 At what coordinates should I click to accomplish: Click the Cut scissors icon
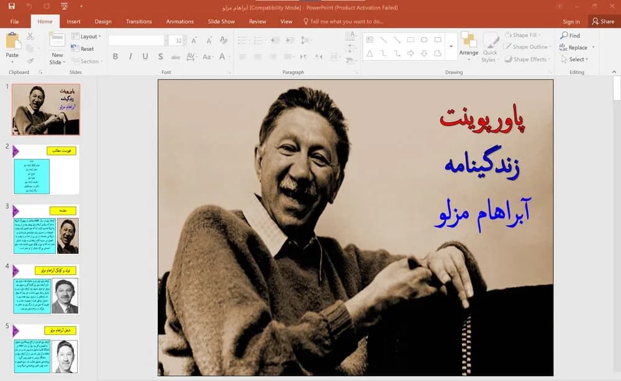[30, 37]
